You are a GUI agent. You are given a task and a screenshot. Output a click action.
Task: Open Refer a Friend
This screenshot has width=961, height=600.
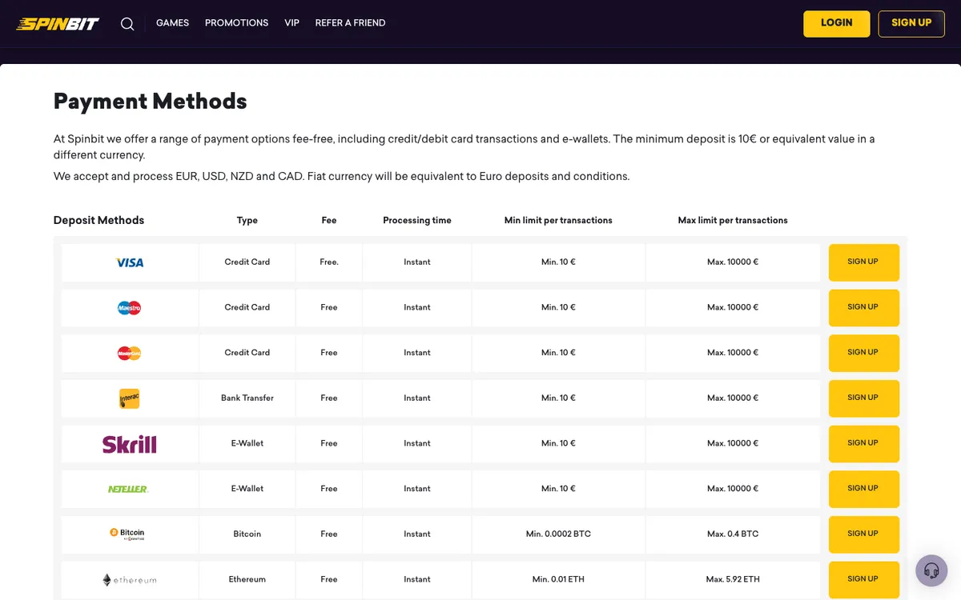pyautogui.click(x=350, y=23)
